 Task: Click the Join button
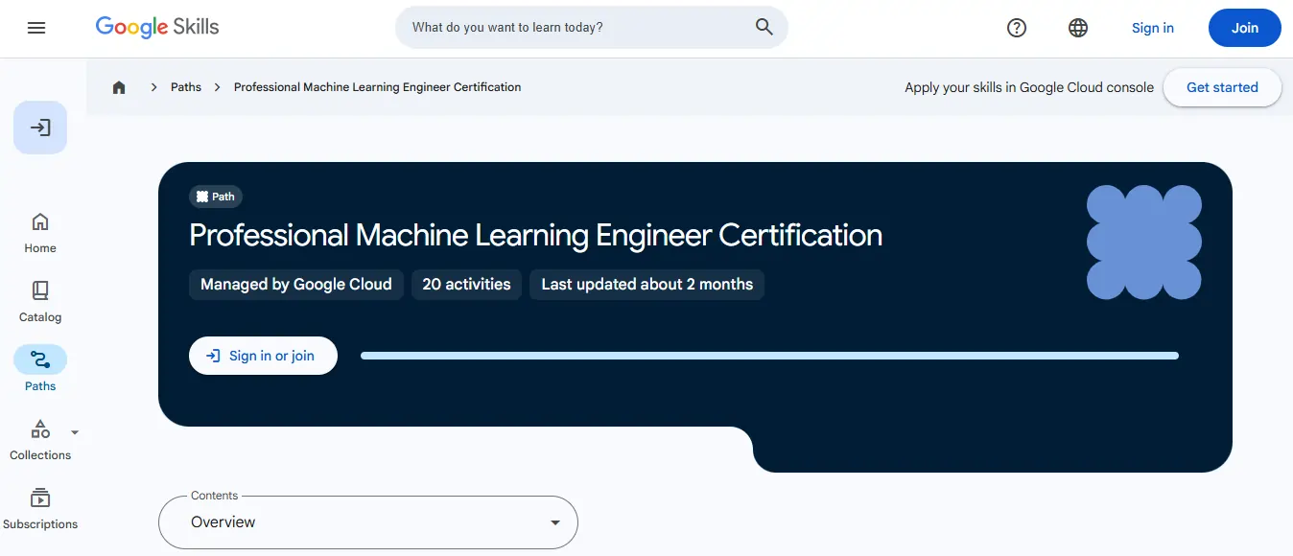click(x=1245, y=28)
